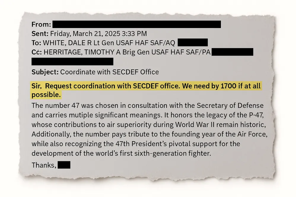Screen dimensions: 296x197
Task: Select subject text Coordinate with SECDEF Office
Action: click(x=109, y=72)
